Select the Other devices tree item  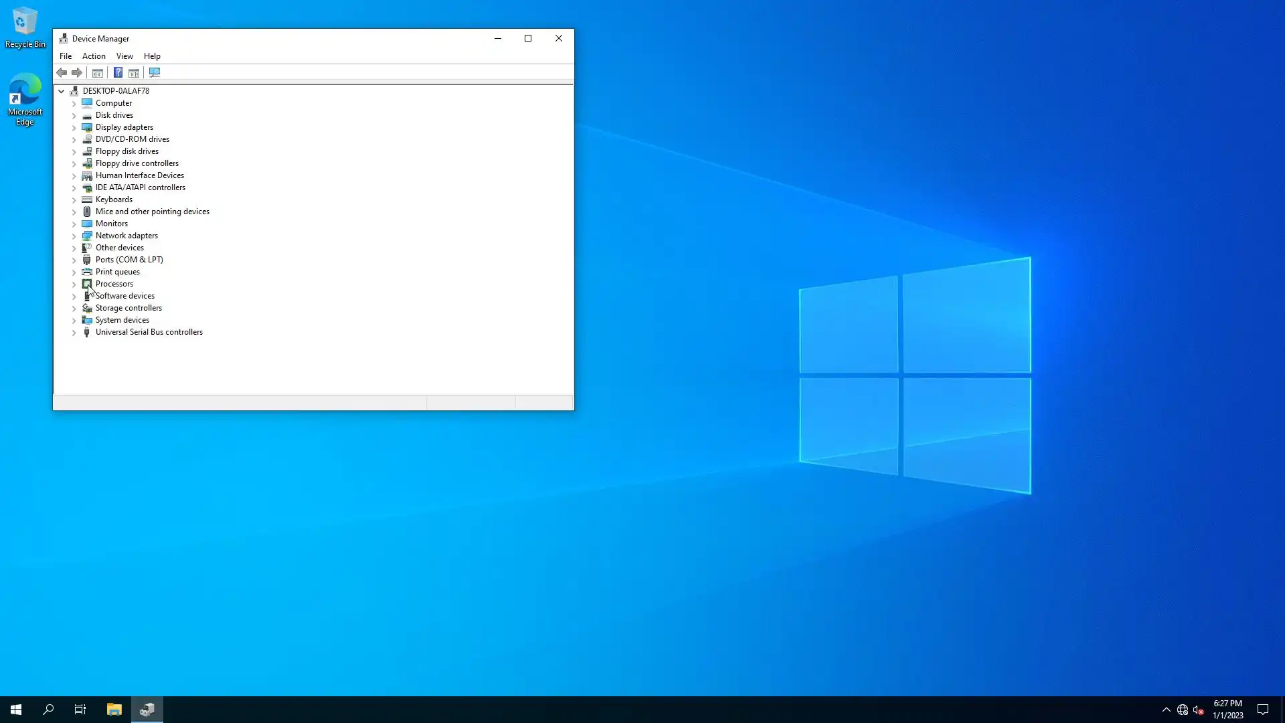tap(119, 248)
